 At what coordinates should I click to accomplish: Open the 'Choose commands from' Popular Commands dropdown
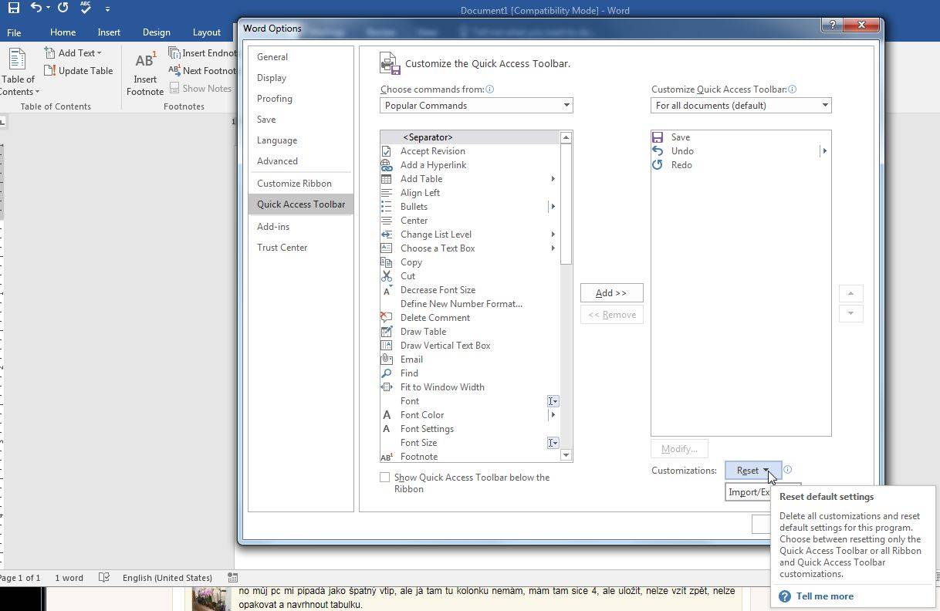click(x=476, y=106)
